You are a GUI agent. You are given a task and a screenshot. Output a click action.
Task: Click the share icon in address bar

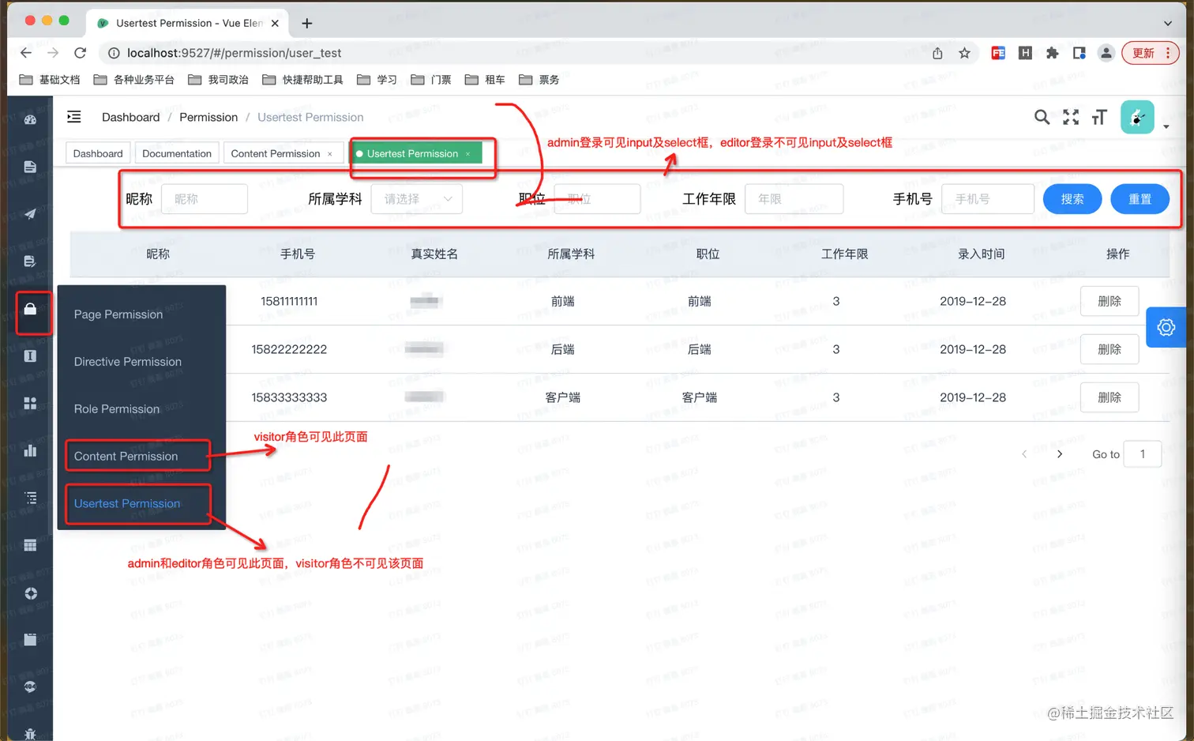pos(937,53)
